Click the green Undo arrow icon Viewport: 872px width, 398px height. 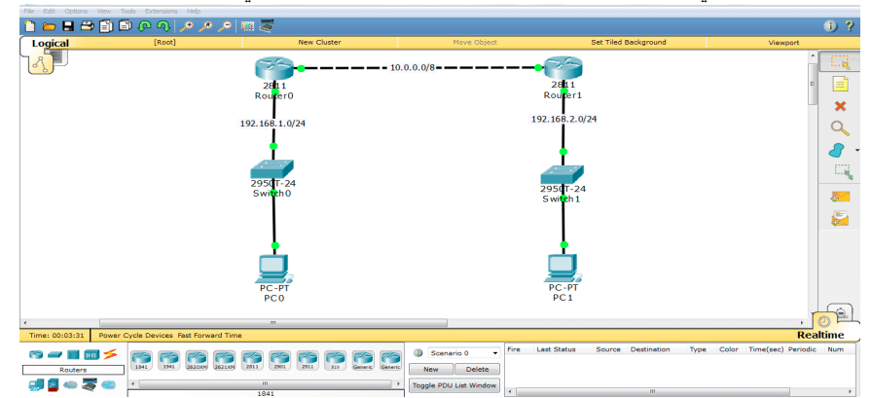145,25
